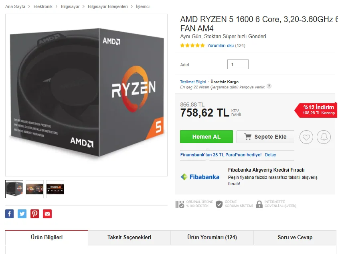Set price alert bell icon

pos(324,137)
